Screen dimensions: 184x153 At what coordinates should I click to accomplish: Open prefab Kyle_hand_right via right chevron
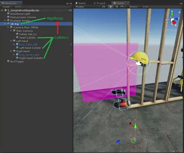coord(71,55)
